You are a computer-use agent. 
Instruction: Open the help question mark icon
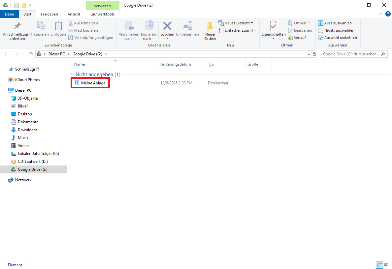click(x=388, y=14)
